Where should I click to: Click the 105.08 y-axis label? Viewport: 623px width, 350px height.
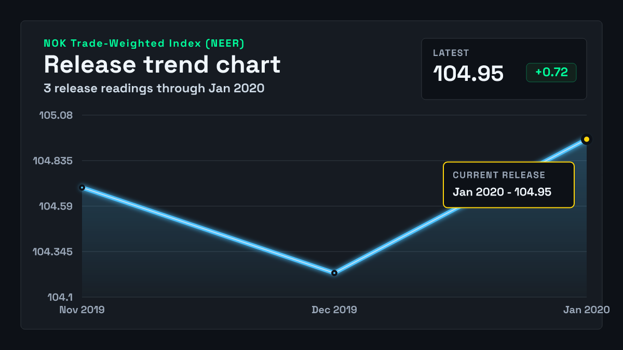56,115
